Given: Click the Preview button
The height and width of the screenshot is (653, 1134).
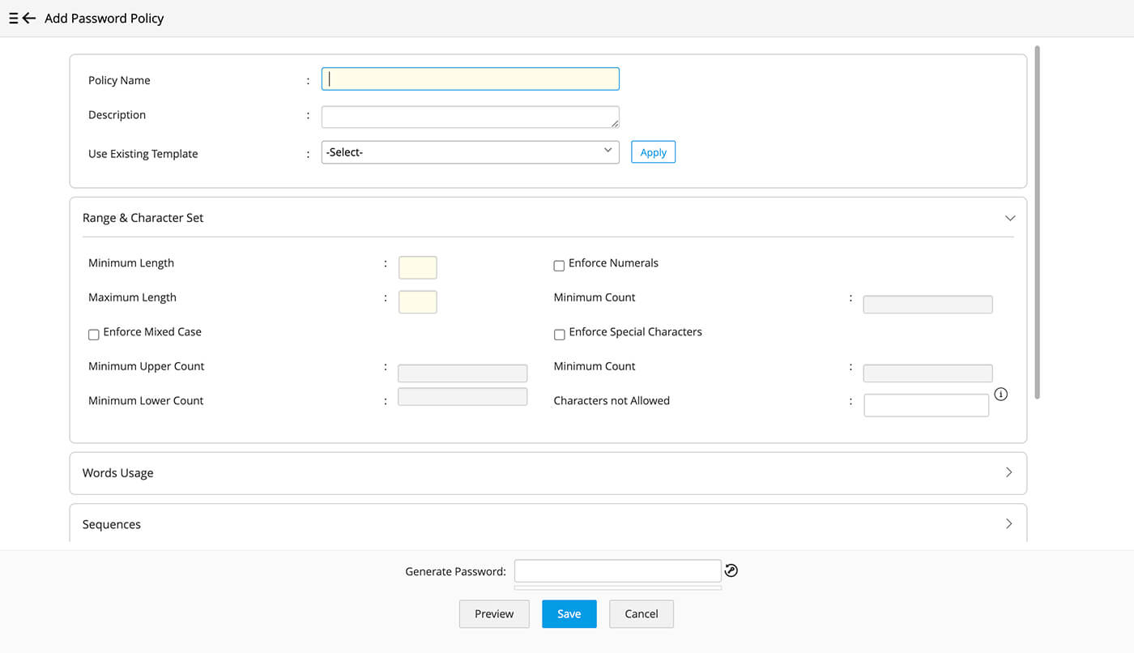Looking at the screenshot, I should point(494,614).
